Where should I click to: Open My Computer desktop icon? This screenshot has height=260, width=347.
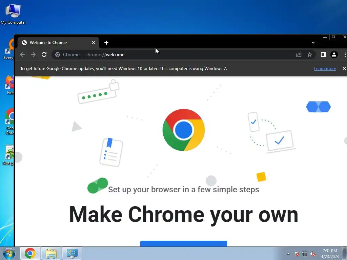(13, 14)
